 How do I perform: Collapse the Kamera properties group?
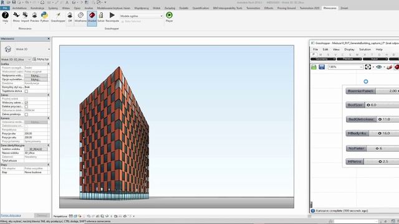pyautogui.click(x=49, y=118)
